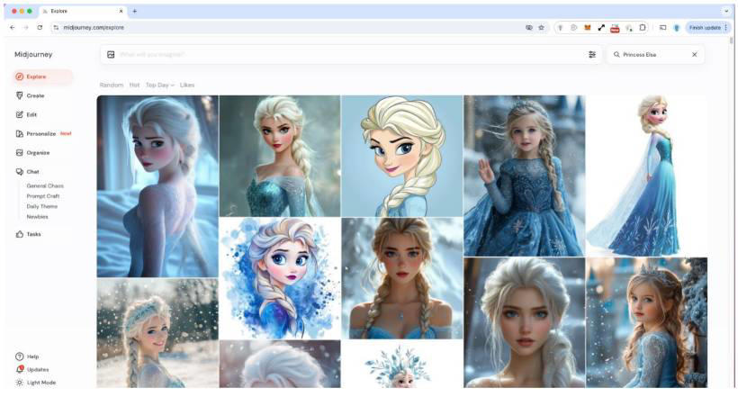The image size is (738, 397).
Task: Open Prompt Craft chat room
Action: (x=43, y=196)
